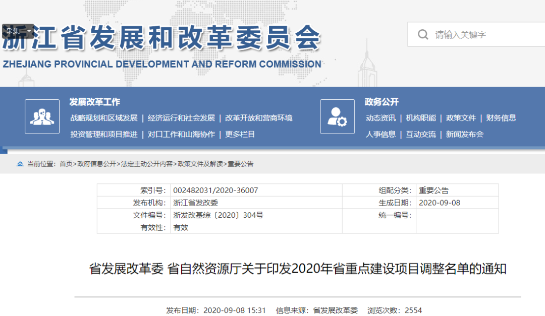Open 更多栏目 link

click(x=240, y=135)
